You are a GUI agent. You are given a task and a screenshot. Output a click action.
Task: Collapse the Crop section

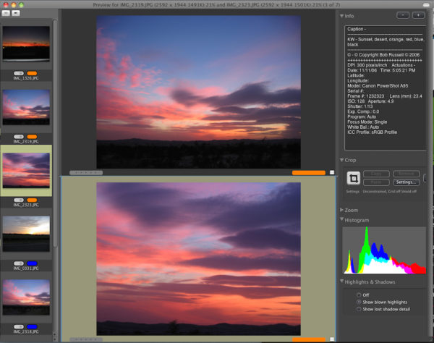point(341,160)
